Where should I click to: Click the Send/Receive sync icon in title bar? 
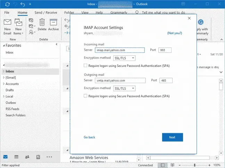tap(7, 4)
